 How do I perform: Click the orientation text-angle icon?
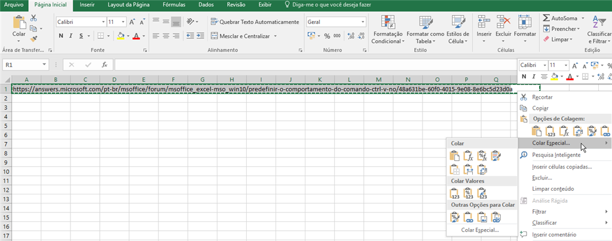click(x=190, y=22)
